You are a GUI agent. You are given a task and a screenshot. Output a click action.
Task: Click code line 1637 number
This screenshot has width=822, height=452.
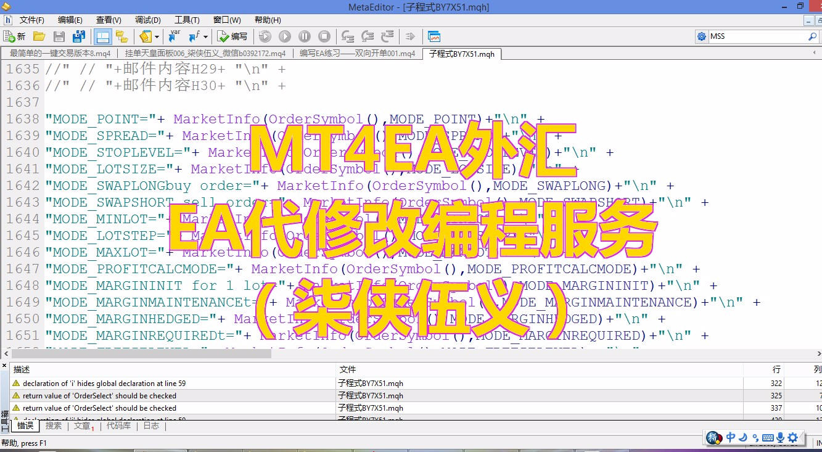click(23, 102)
